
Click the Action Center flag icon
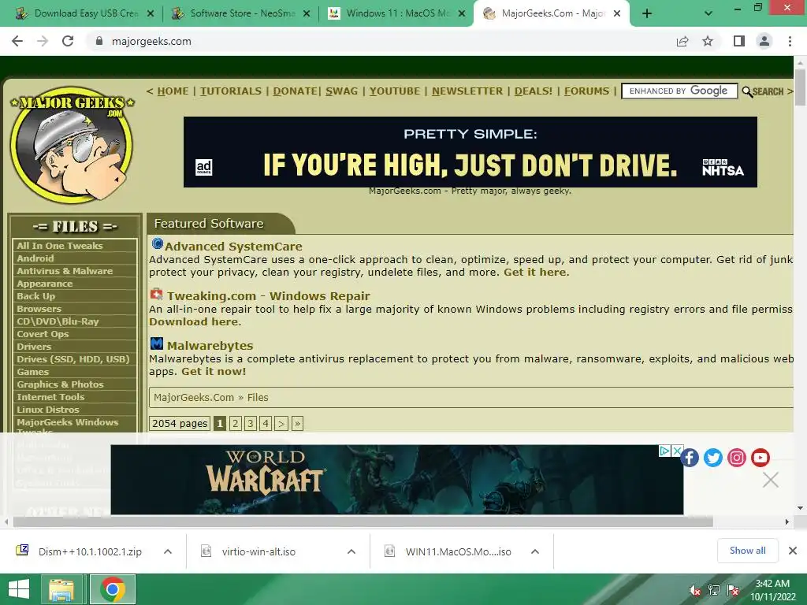pos(733,590)
